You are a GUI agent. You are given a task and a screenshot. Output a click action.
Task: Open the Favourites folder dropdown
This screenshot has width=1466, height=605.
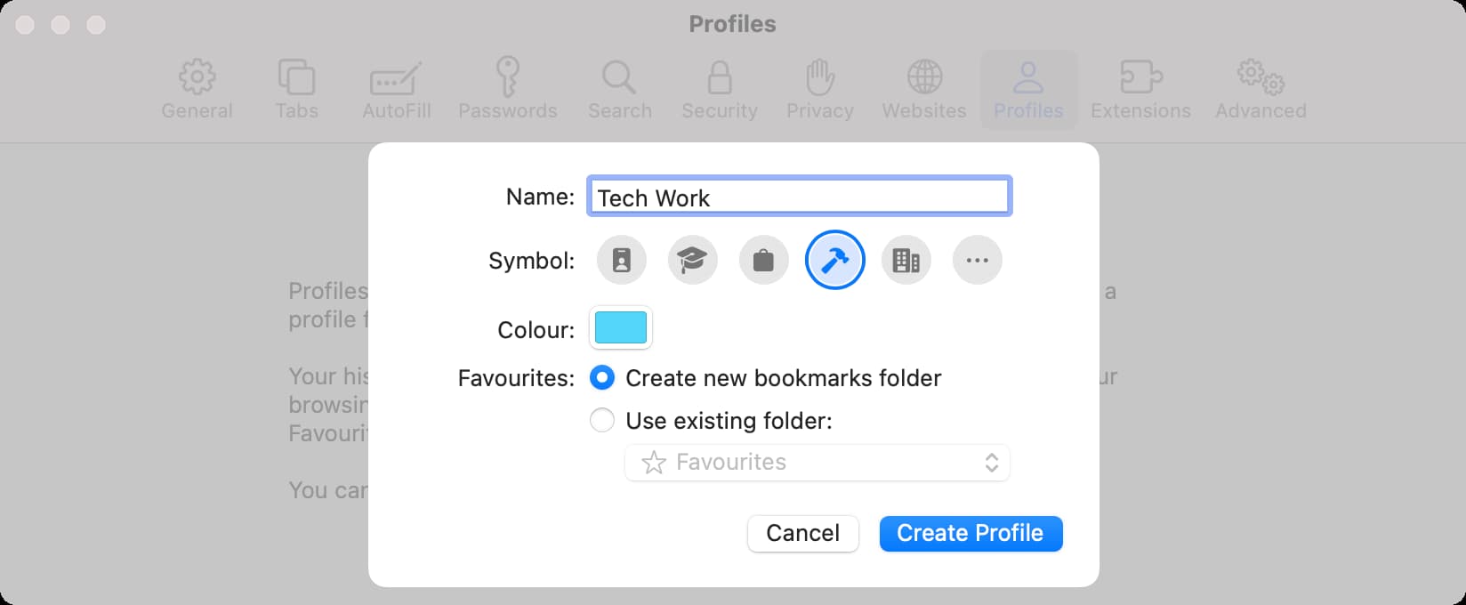tap(817, 463)
